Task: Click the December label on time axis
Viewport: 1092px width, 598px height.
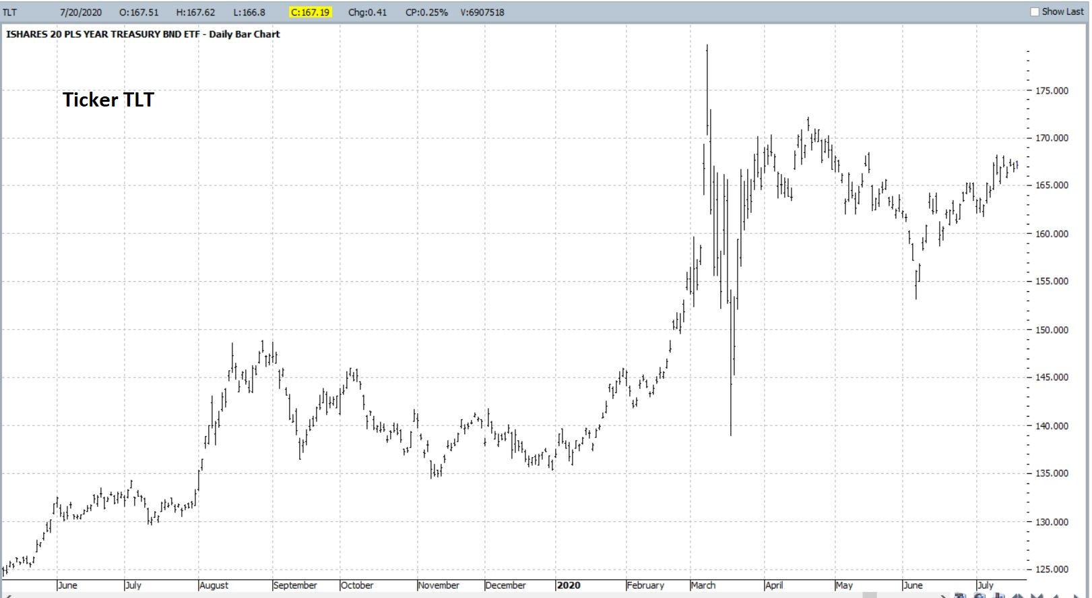Action: [506, 585]
